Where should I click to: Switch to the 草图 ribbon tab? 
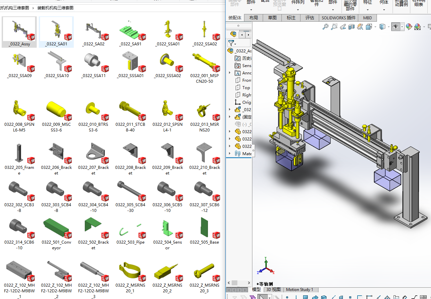coord(272,18)
